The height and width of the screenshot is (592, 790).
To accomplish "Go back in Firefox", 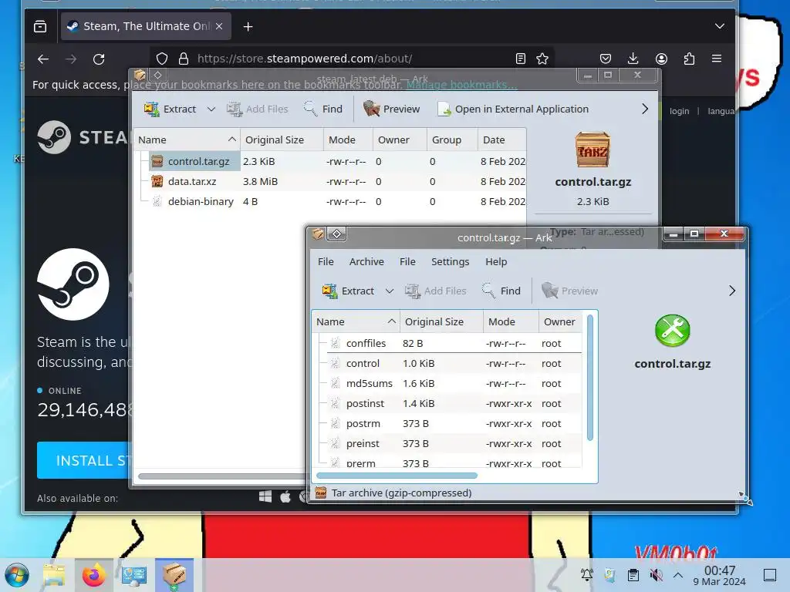I will (43, 59).
